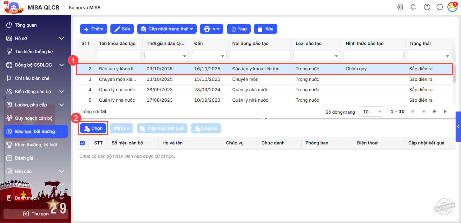Open the settings gear icon
This screenshot has width=461, height=223.
(x=400, y=7)
